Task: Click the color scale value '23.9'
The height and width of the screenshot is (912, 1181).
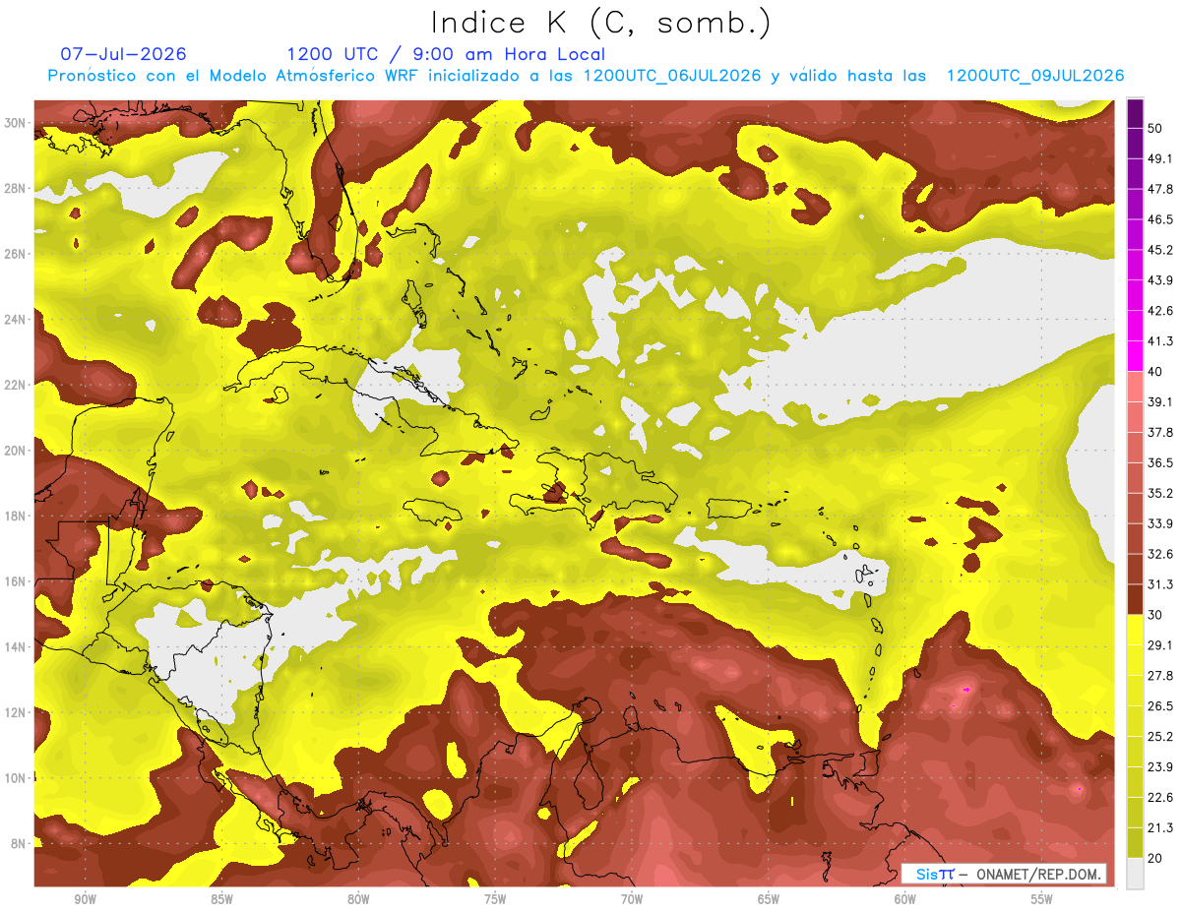Action: [1160, 767]
